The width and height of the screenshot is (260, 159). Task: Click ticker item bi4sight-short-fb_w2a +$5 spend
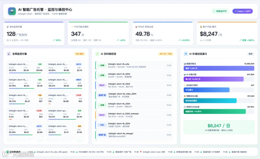point(52,152)
